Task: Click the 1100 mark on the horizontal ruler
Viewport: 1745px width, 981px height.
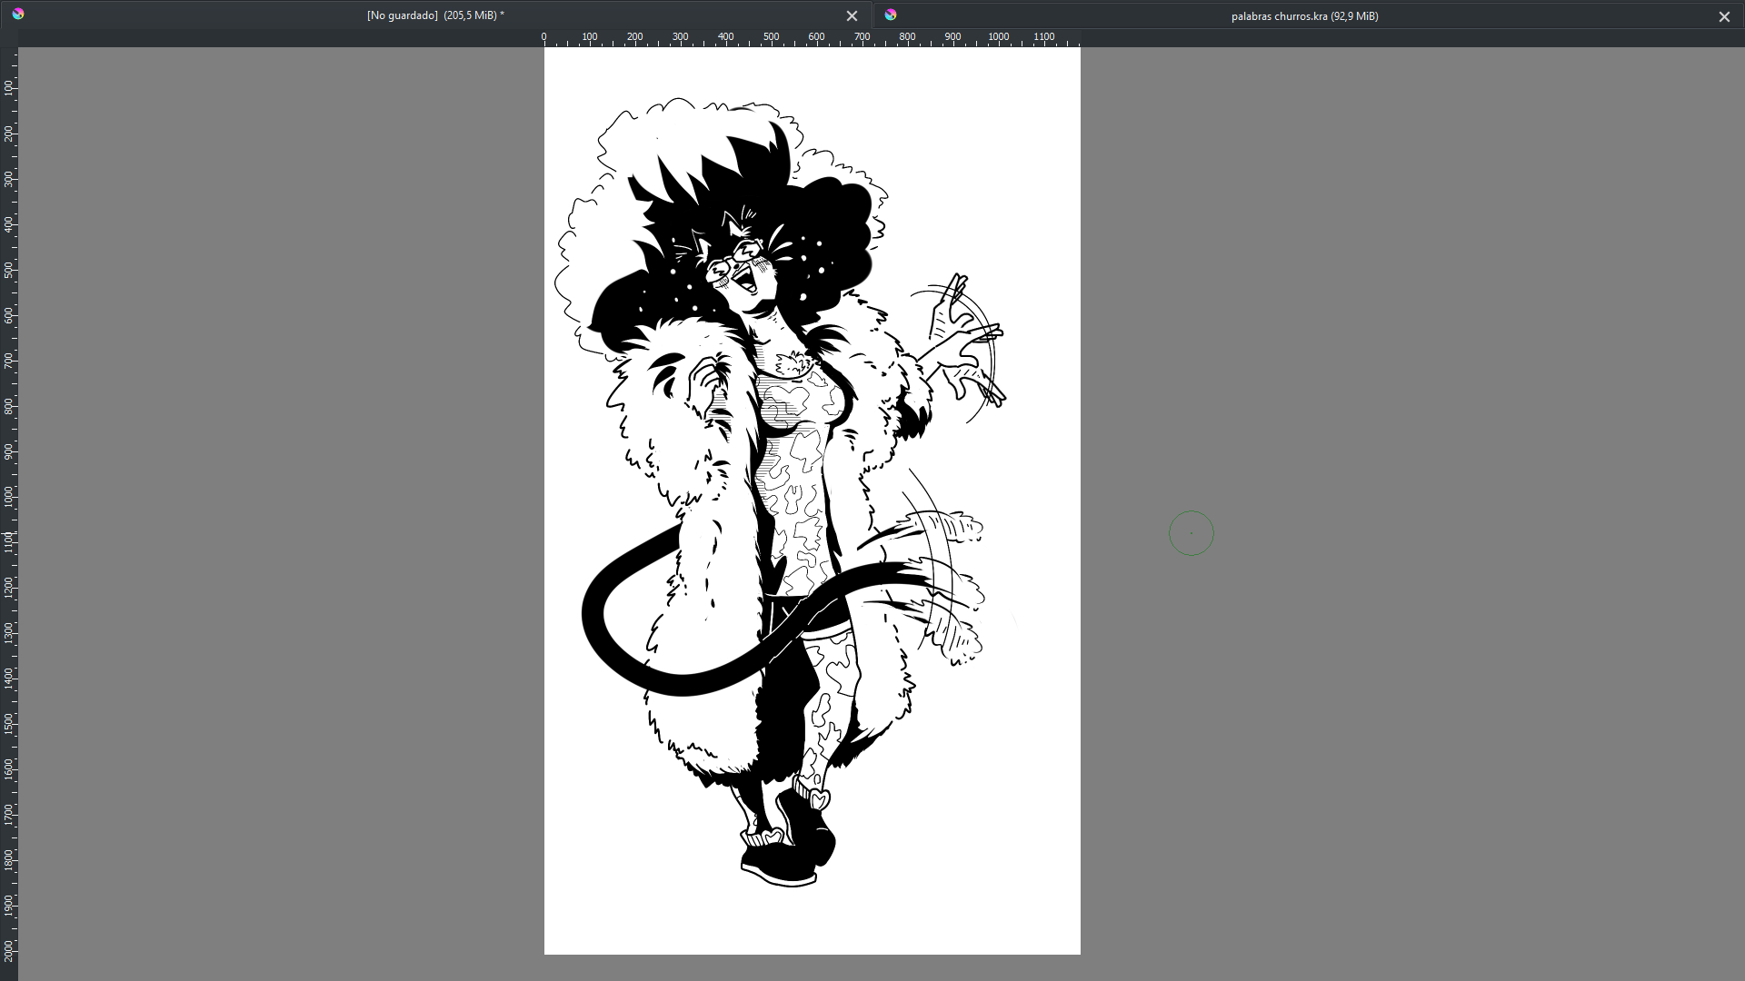Action: pyautogui.click(x=1043, y=38)
